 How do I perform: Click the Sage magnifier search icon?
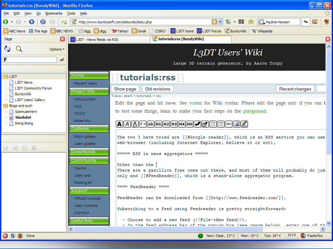[19, 49]
